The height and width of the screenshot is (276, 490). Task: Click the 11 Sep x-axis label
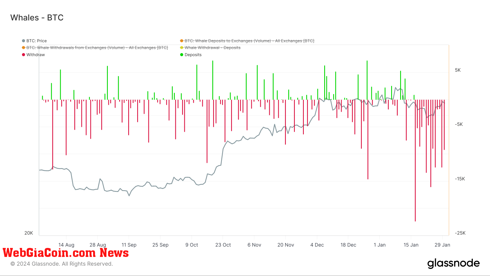129,245
